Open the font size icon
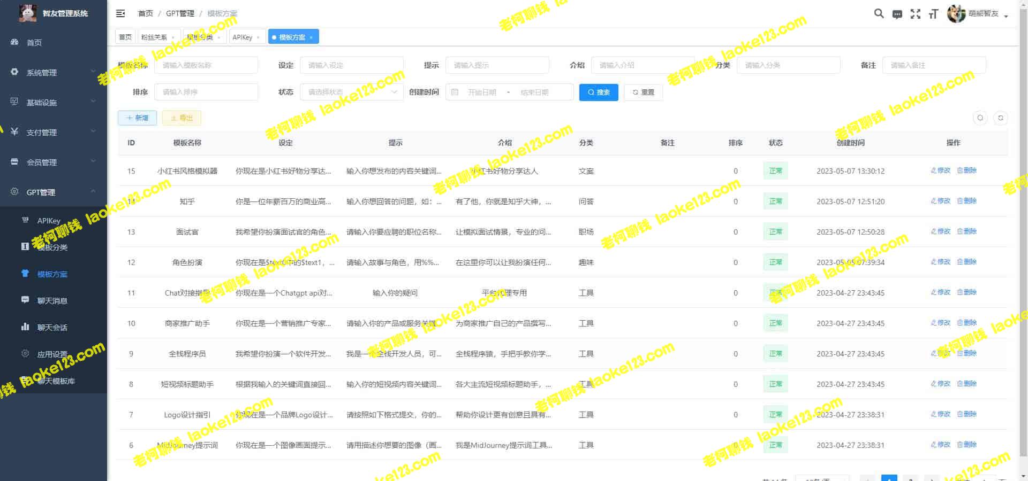The height and width of the screenshot is (481, 1028). click(934, 14)
